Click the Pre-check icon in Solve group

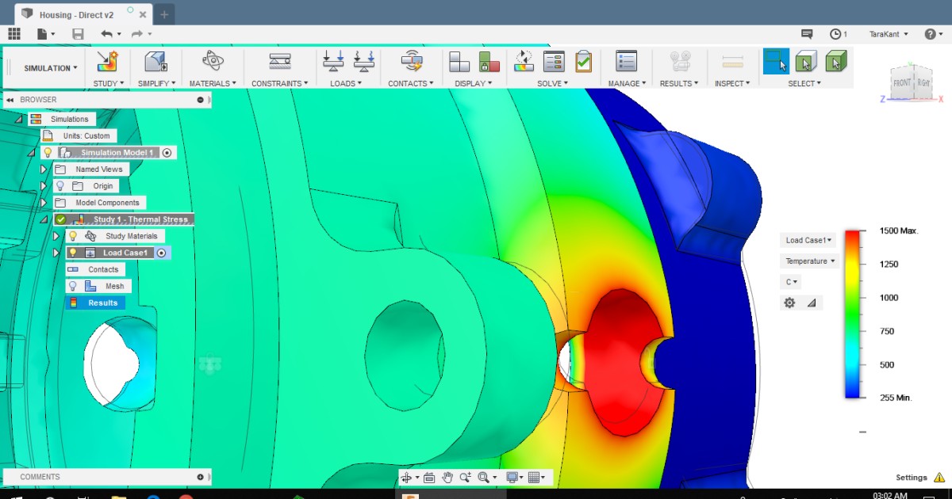(x=583, y=62)
